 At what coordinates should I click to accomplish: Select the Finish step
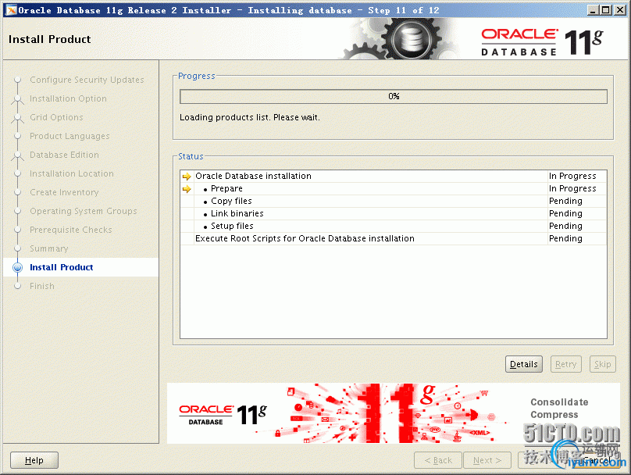point(42,286)
